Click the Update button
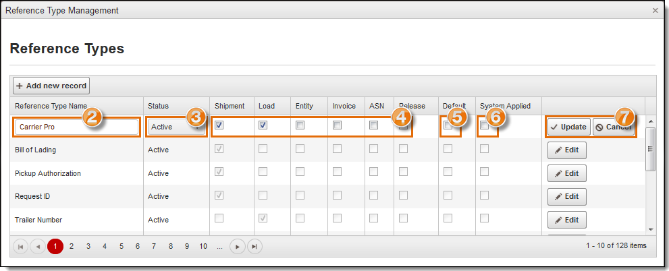Screen dimensions: 669x271 coord(568,127)
